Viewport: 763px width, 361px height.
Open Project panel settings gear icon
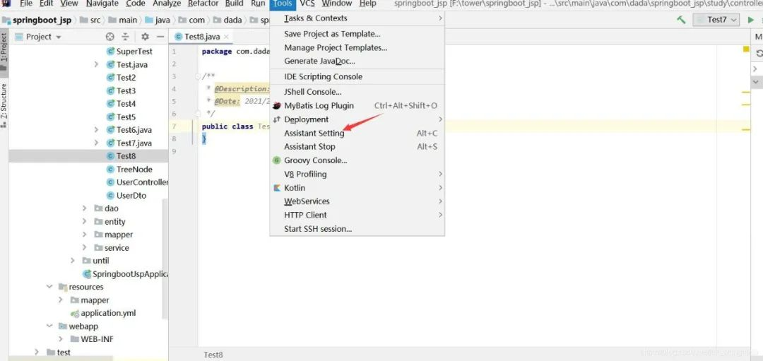[145, 37]
